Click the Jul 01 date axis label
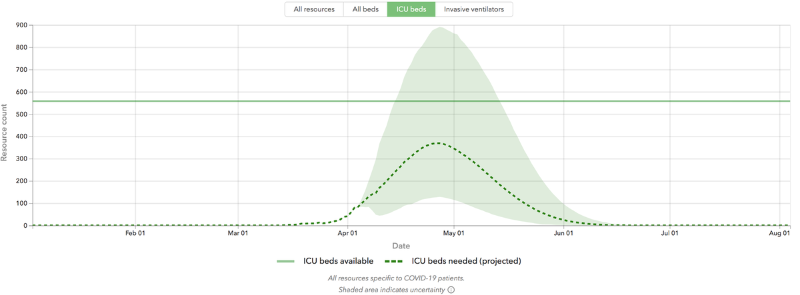The width and height of the screenshot is (800, 295). [x=670, y=233]
